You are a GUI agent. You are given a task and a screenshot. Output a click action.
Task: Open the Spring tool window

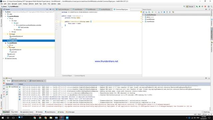click(61, 112)
